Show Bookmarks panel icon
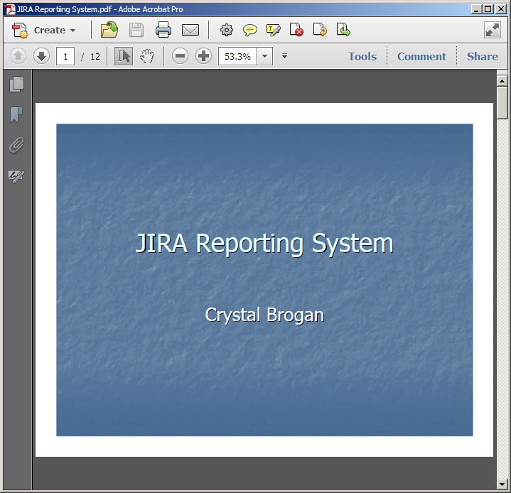This screenshot has height=493, width=511. point(16,114)
